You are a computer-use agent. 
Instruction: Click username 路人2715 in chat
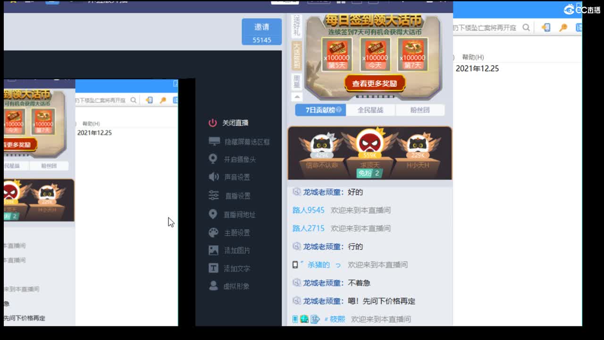[309, 228]
